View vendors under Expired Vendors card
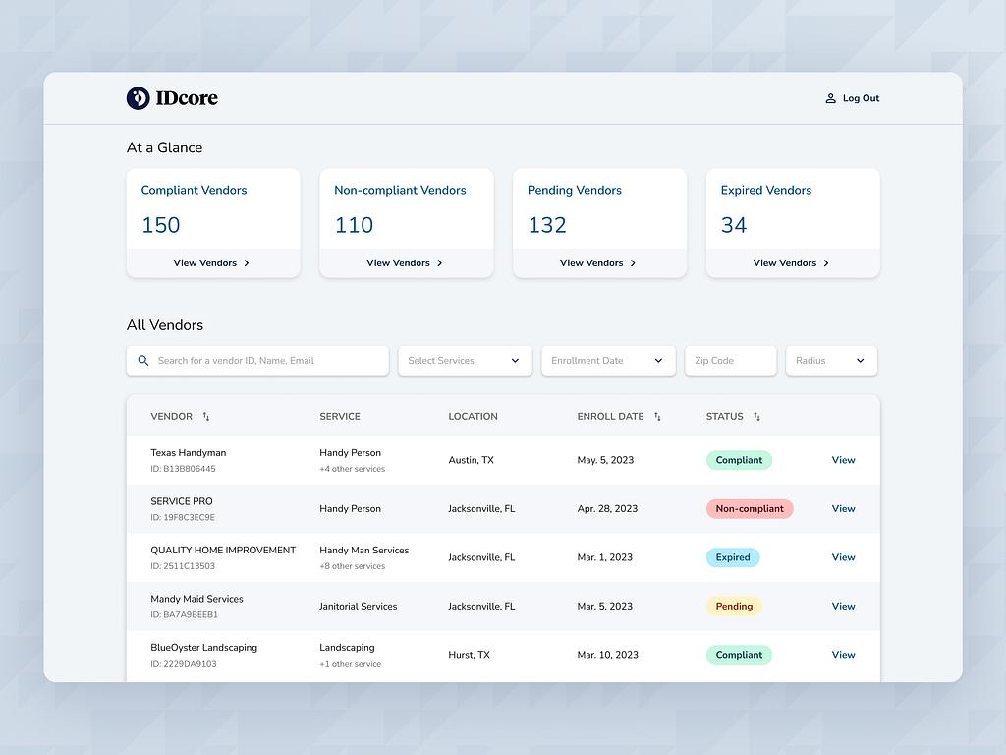Image resolution: width=1006 pixels, height=755 pixels. [x=791, y=263]
